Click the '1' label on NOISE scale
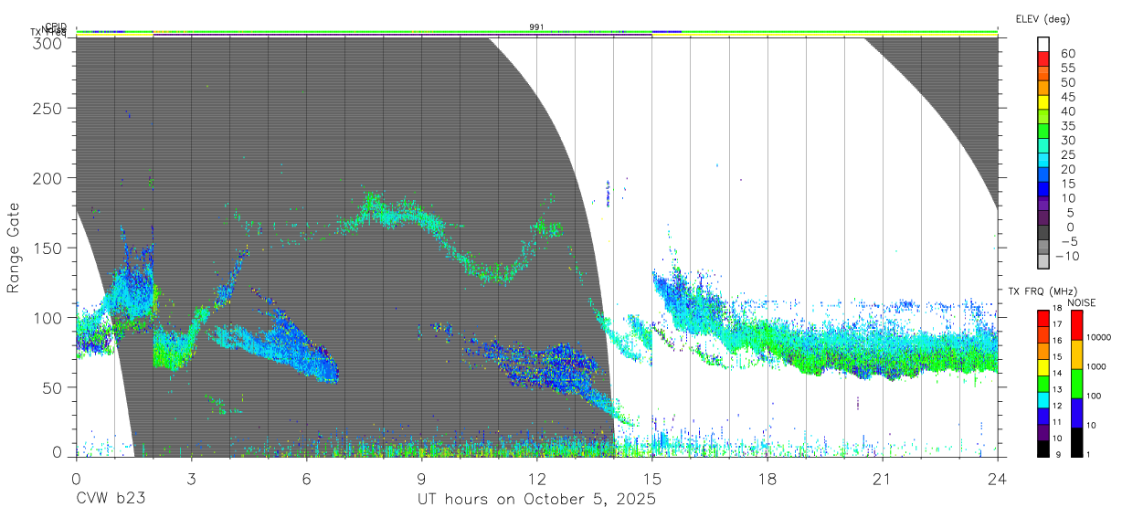The image size is (1122, 518). pos(1088,454)
